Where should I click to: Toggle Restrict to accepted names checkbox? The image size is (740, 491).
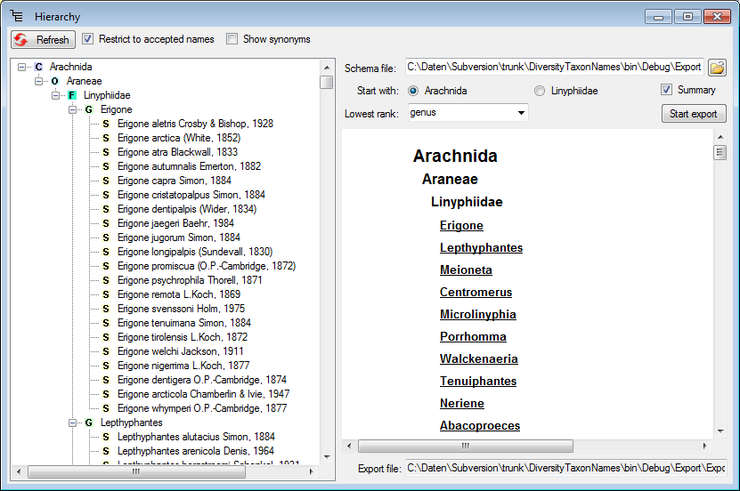pyautogui.click(x=88, y=39)
